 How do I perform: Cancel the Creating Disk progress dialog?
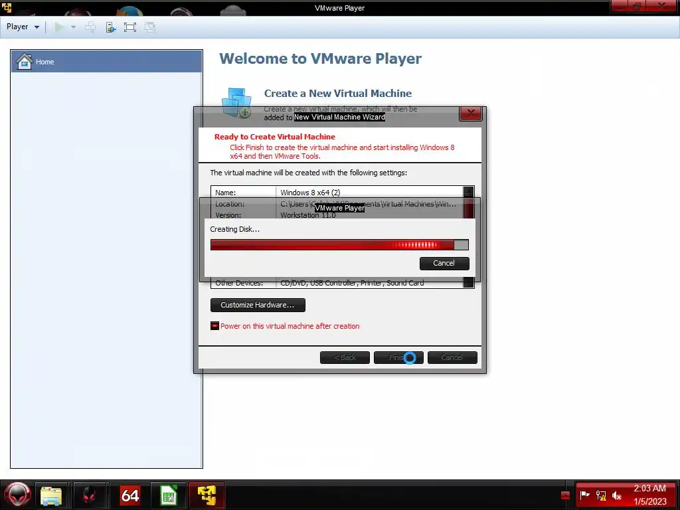[x=444, y=263]
